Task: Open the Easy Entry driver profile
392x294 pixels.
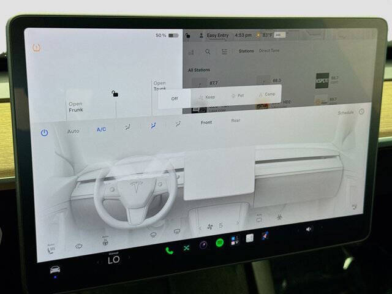Action: tap(214, 36)
